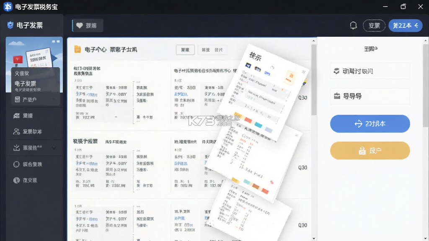Click the blue pill button with the back arrow
The image size is (429, 241).
coord(405,26)
